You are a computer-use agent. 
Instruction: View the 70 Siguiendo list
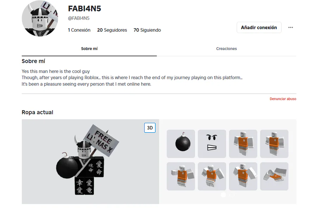(x=147, y=30)
